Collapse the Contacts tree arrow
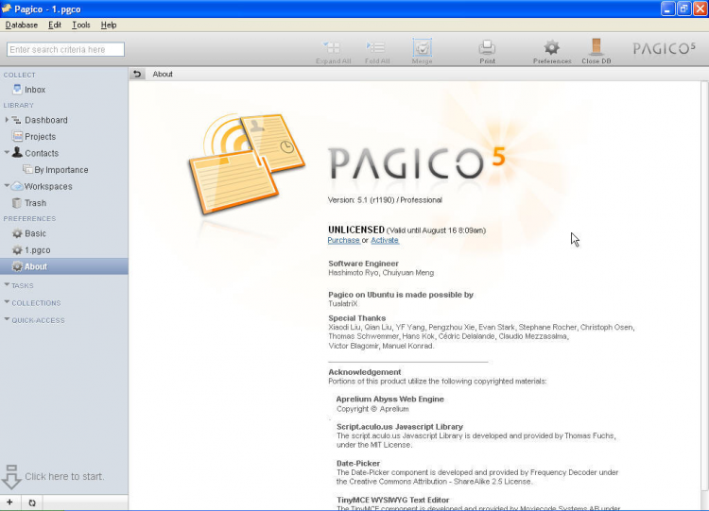This screenshot has height=511, width=709. click(7, 153)
